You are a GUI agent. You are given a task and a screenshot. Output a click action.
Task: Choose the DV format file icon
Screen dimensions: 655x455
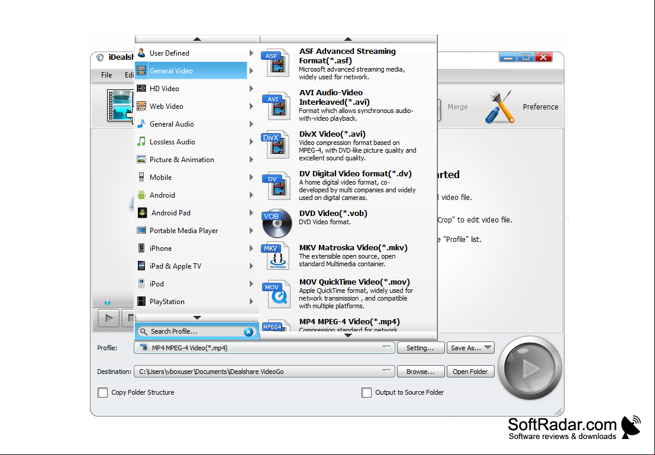(276, 186)
